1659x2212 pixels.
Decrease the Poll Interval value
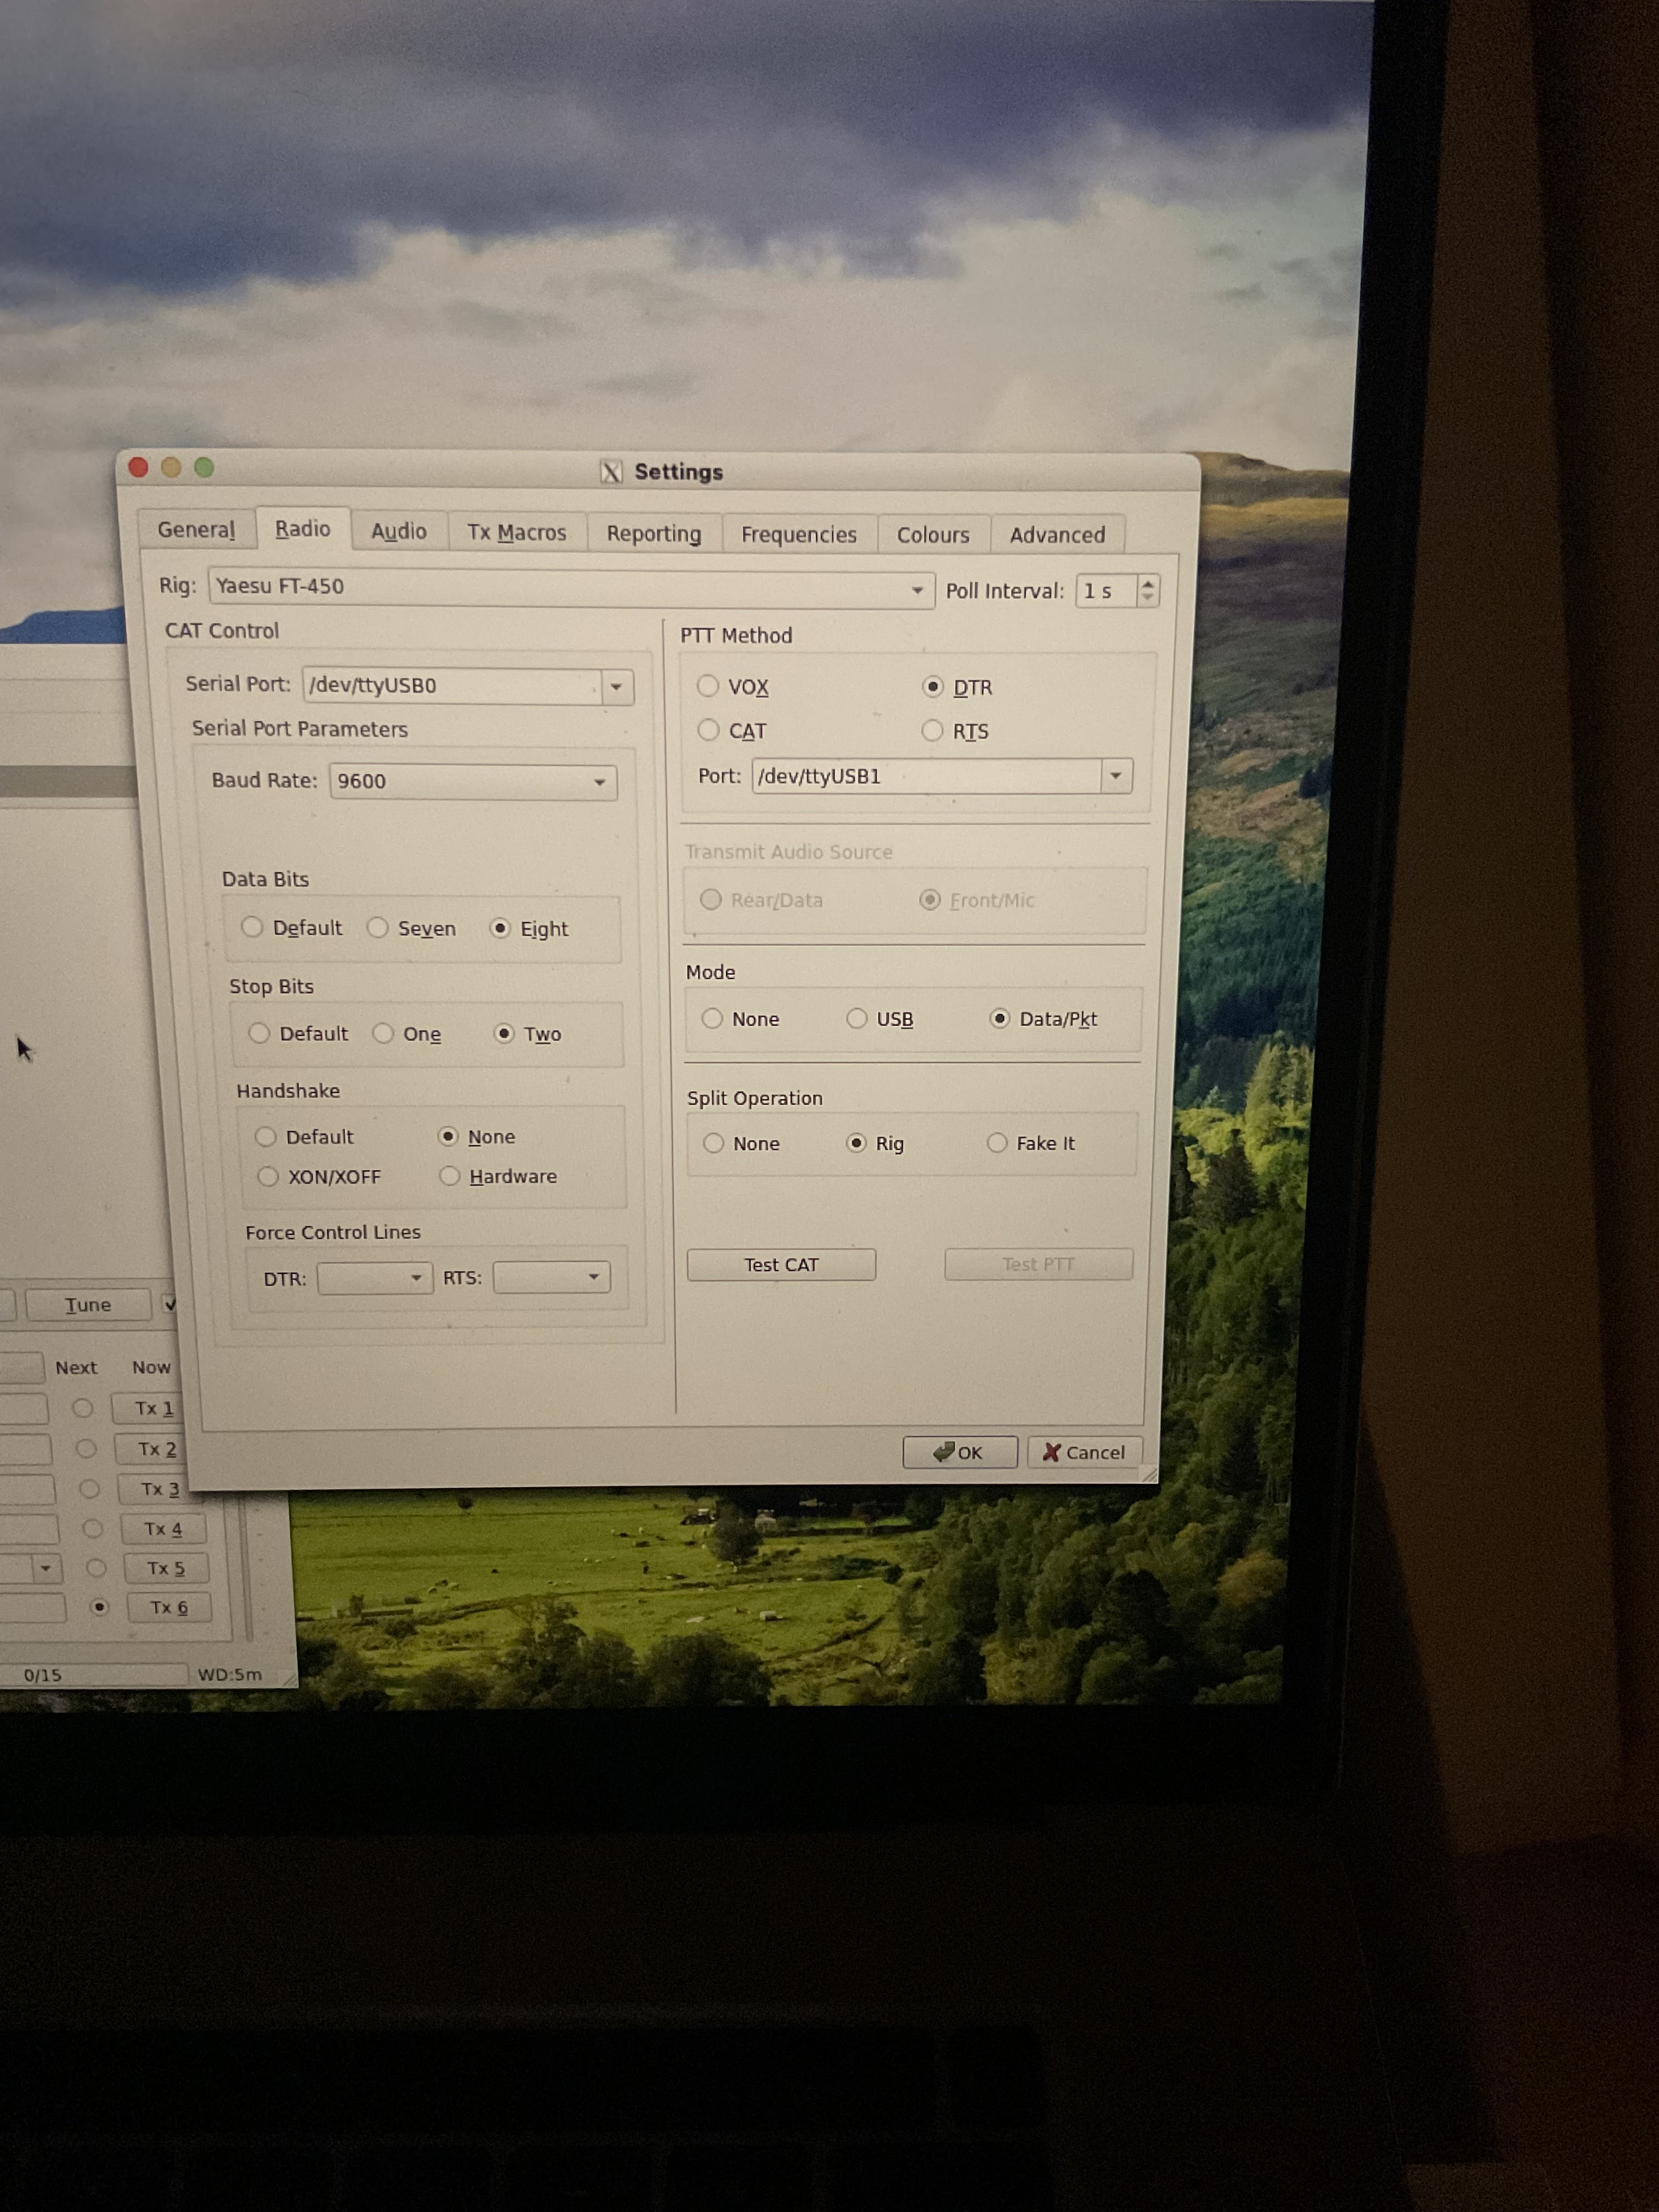(1148, 598)
